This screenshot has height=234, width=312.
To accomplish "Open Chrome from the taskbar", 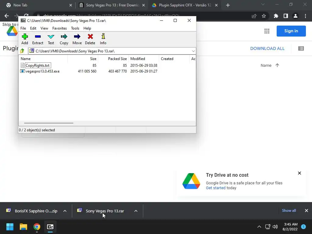I will (x=37, y=227).
